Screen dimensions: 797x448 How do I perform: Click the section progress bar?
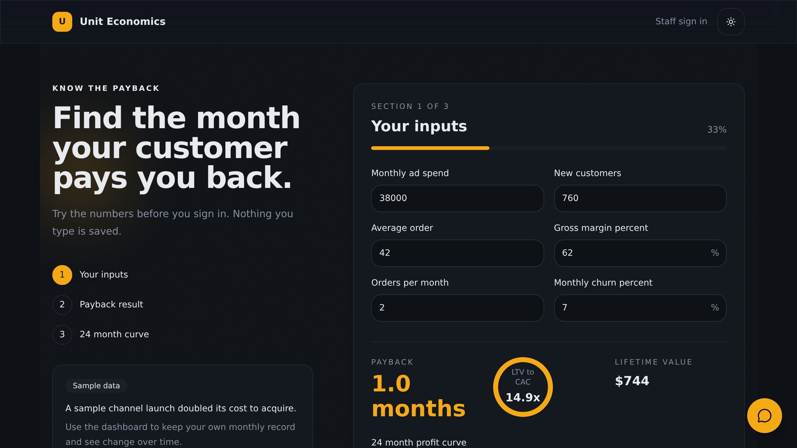(549, 148)
